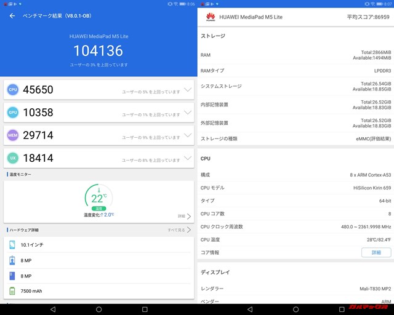Tap the eMMC storage type value
Image resolution: width=394 pixels, height=315 pixels.
point(374,138)
